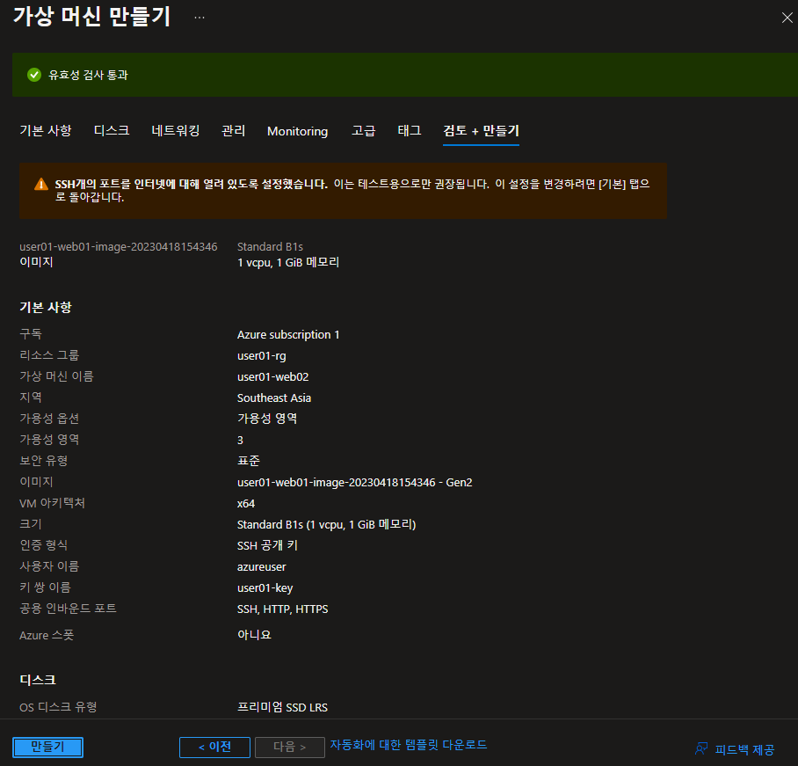
Task: Click the VM 아키텍처 label
Action: click(x=52, y=503)
